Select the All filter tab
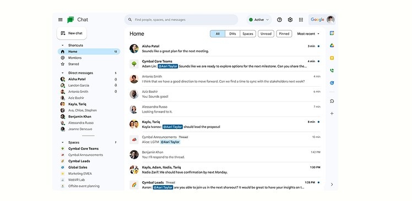 point(218,34)
